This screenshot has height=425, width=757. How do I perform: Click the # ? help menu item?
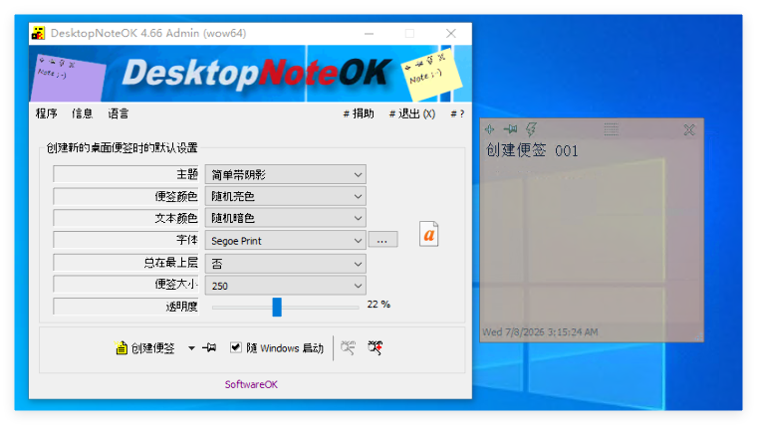point(457,113)
